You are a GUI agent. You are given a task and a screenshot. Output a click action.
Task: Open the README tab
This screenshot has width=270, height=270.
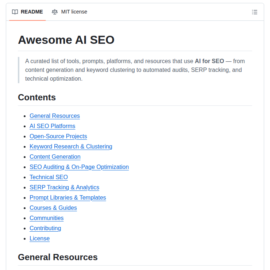point(27,12)
